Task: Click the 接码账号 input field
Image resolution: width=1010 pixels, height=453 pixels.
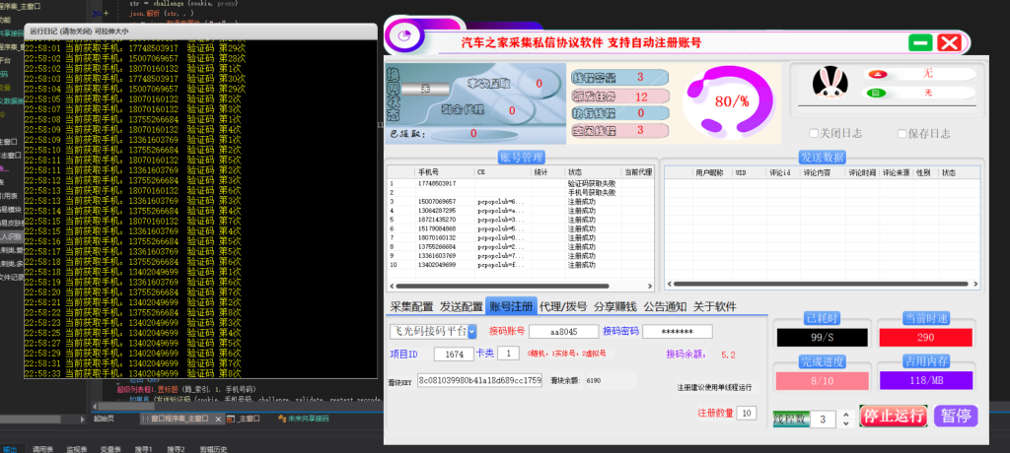Action: coord(562,332)
